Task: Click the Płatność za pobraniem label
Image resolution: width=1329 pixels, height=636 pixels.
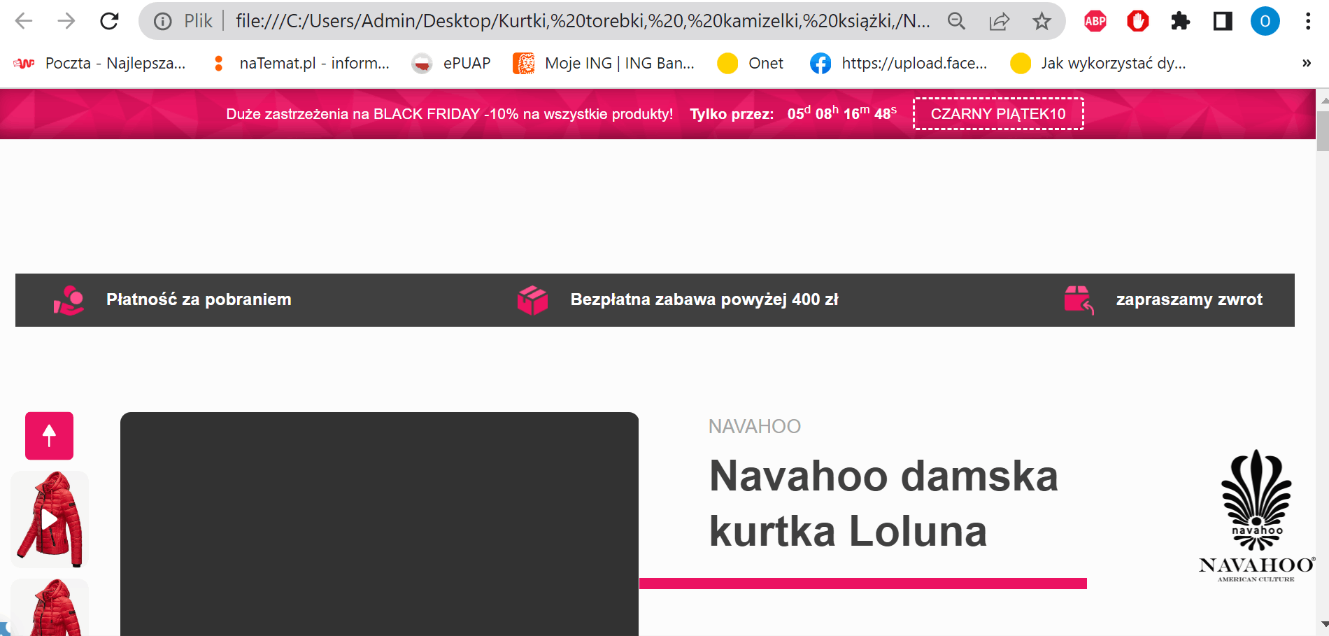Action: click(199, 299)
